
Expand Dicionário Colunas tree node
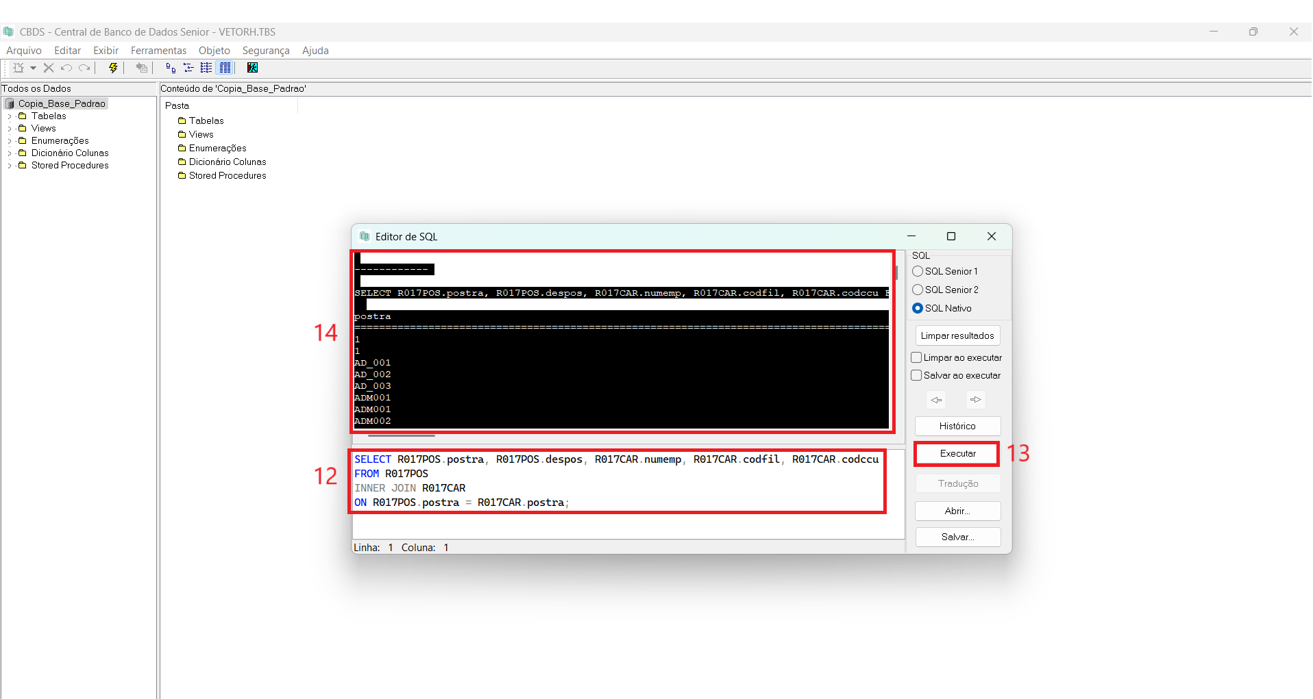[x=10, y=153]
